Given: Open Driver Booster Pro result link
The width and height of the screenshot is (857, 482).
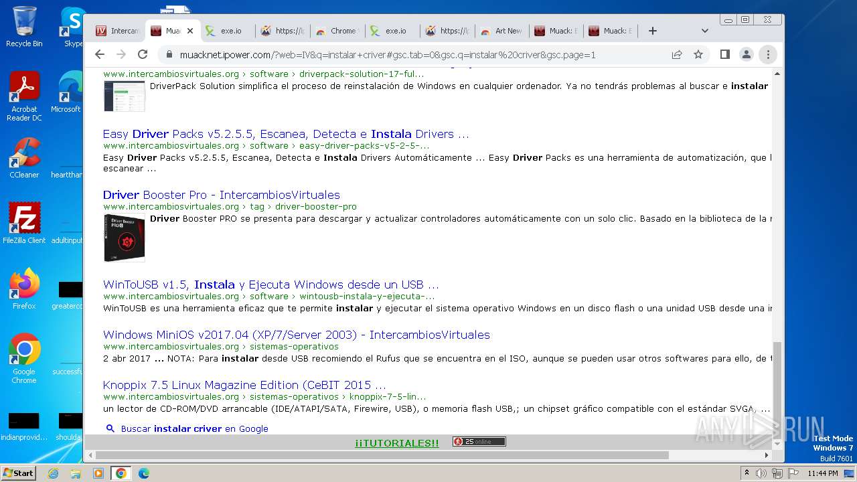Looking at the screenshot, I should click(222, 195).
